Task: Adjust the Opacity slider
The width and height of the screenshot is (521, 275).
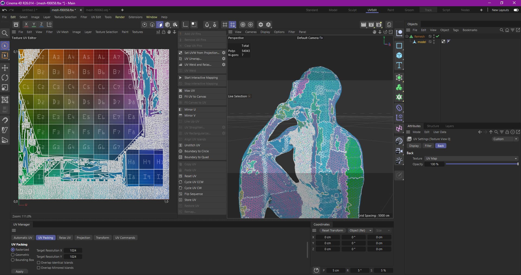Action: click(x=482, y=164)
